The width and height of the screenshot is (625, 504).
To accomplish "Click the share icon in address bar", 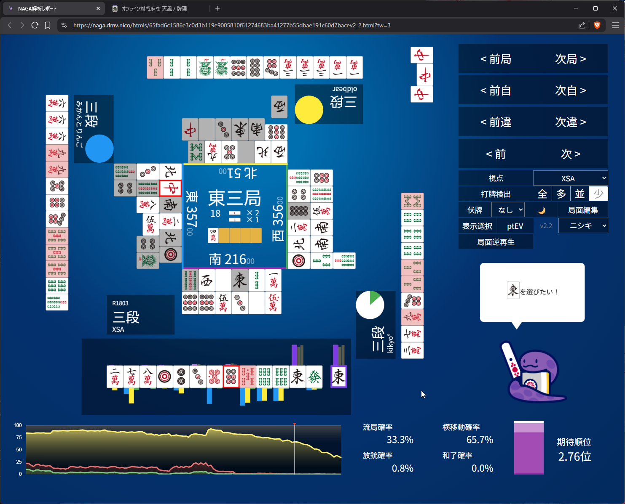I will [582, 25].
